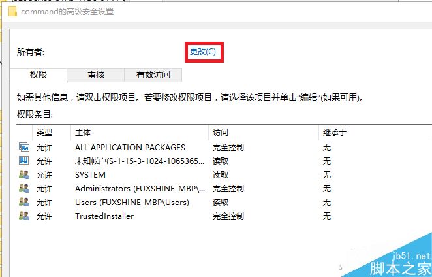Click 读取 access in the SYSTEM row
This screenshot has width=432, height=277.
pyautogui.click(x=221, y=175)
